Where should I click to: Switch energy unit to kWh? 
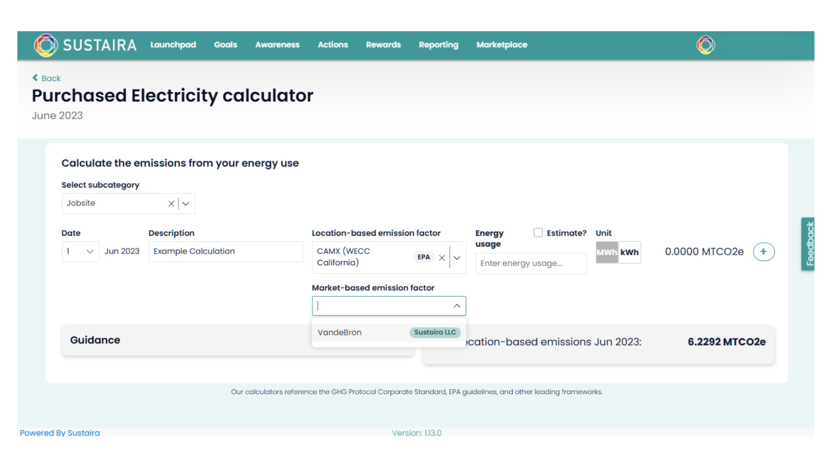630,252
